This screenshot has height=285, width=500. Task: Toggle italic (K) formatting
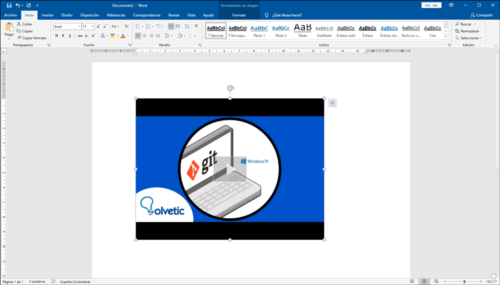tap(63, 35)
